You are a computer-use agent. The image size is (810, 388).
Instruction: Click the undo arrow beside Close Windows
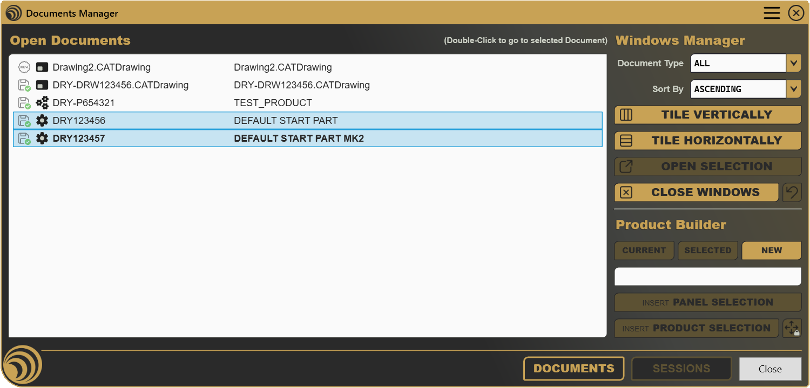tap(792, 192)
